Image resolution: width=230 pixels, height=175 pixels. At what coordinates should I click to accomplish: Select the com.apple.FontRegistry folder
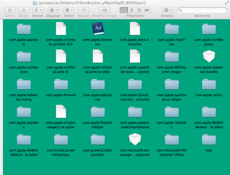tap(209, 29)
